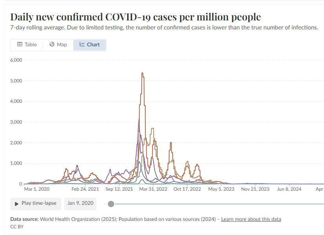Open the Map view tab
This screenshot has height=235, width=324.
click(x=58, y=44)
